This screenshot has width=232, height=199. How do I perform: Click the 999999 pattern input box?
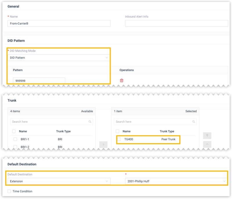coord(39,80)
